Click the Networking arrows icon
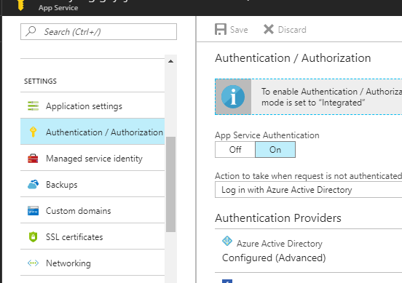 click(x=33, y=263)
